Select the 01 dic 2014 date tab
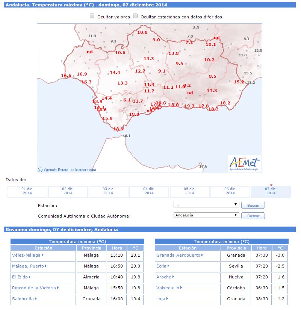Image resolution: width=301 pixels, height=310 pixels. [27, 191]
